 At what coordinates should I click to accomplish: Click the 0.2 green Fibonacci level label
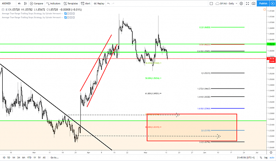(205, 27)
